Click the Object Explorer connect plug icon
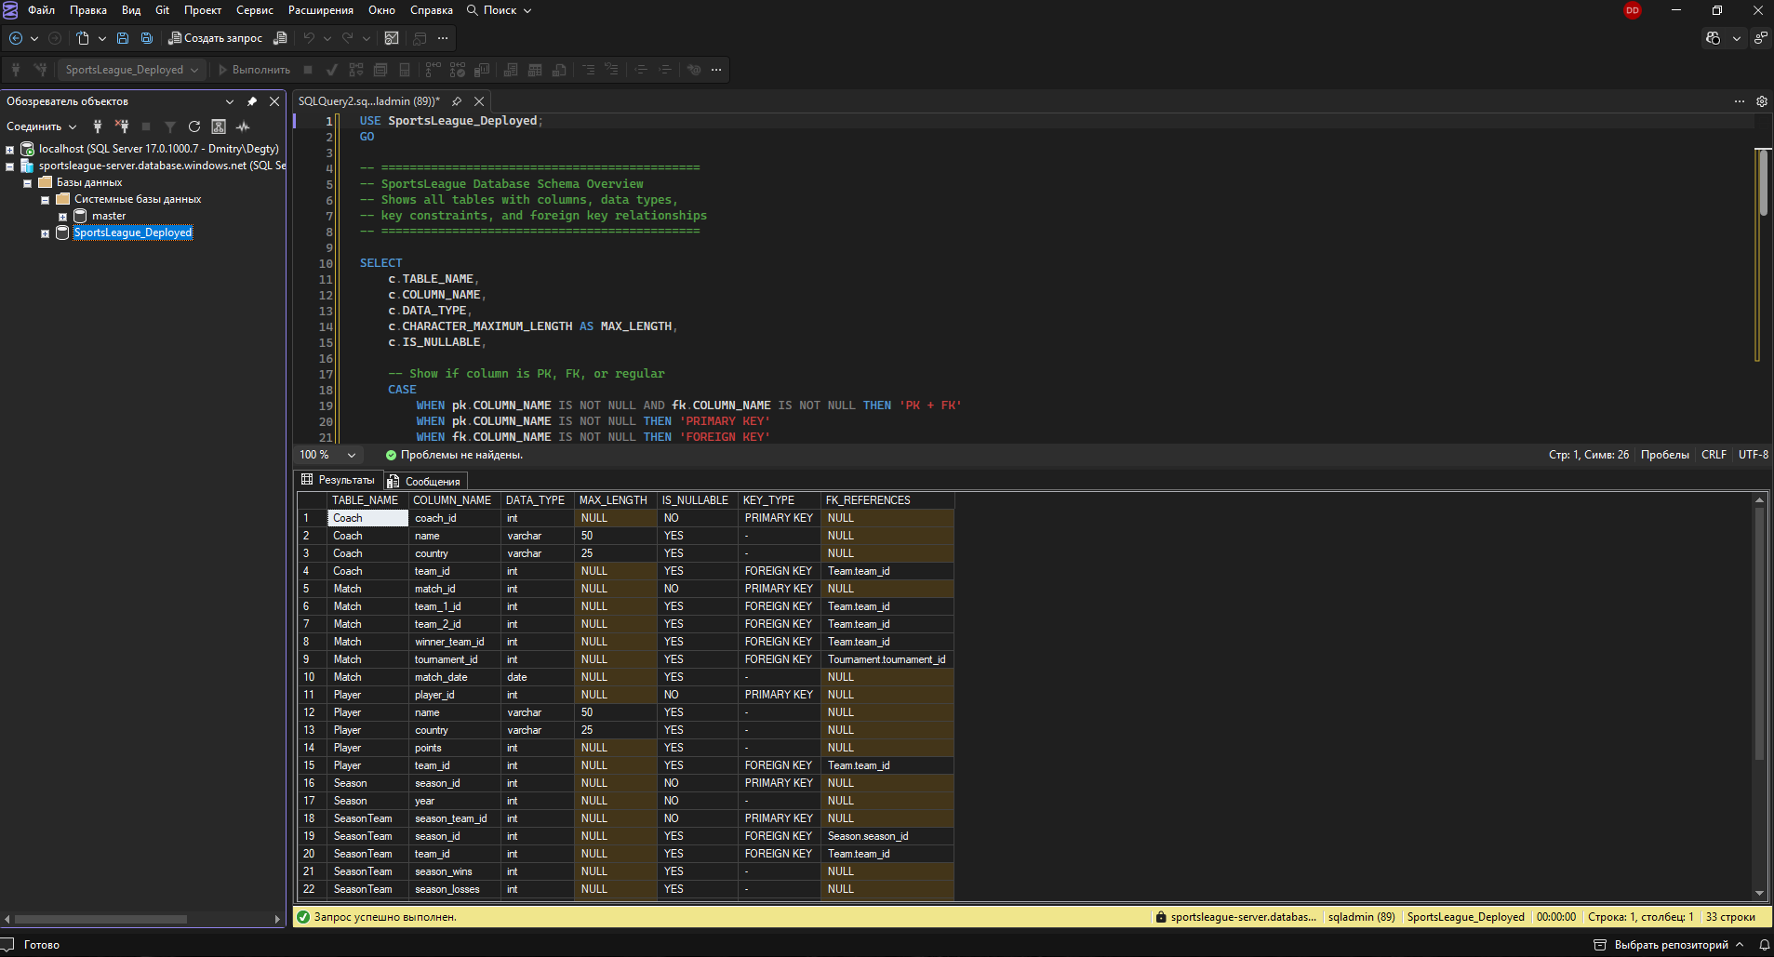 click(x=98, y=126)
